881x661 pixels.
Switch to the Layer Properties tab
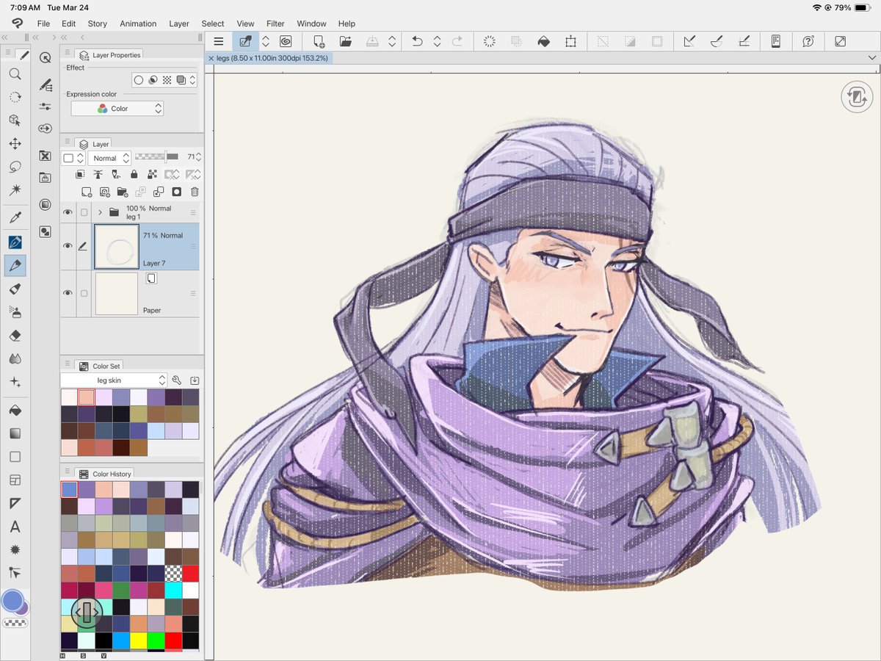click(x=109, y=55)
